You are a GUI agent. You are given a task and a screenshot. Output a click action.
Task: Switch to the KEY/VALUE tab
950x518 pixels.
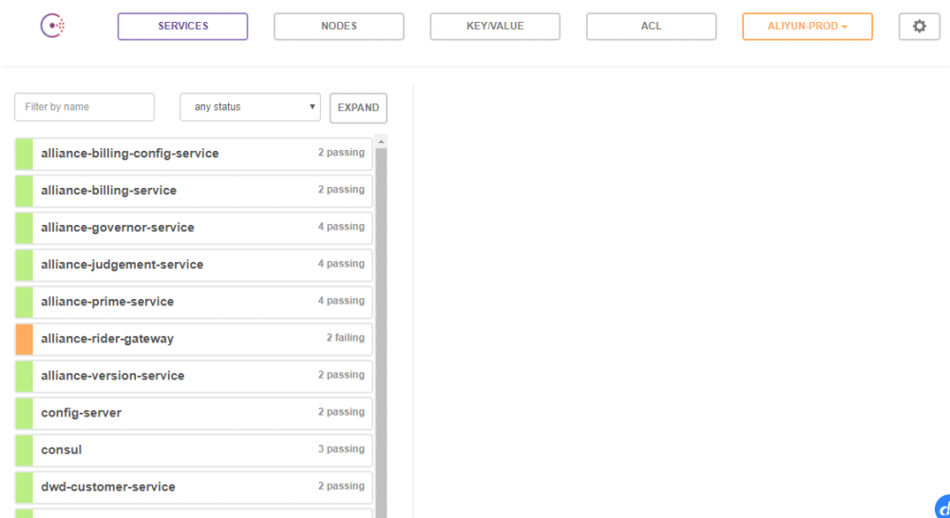pyautogui.click(x=495, y=27)
